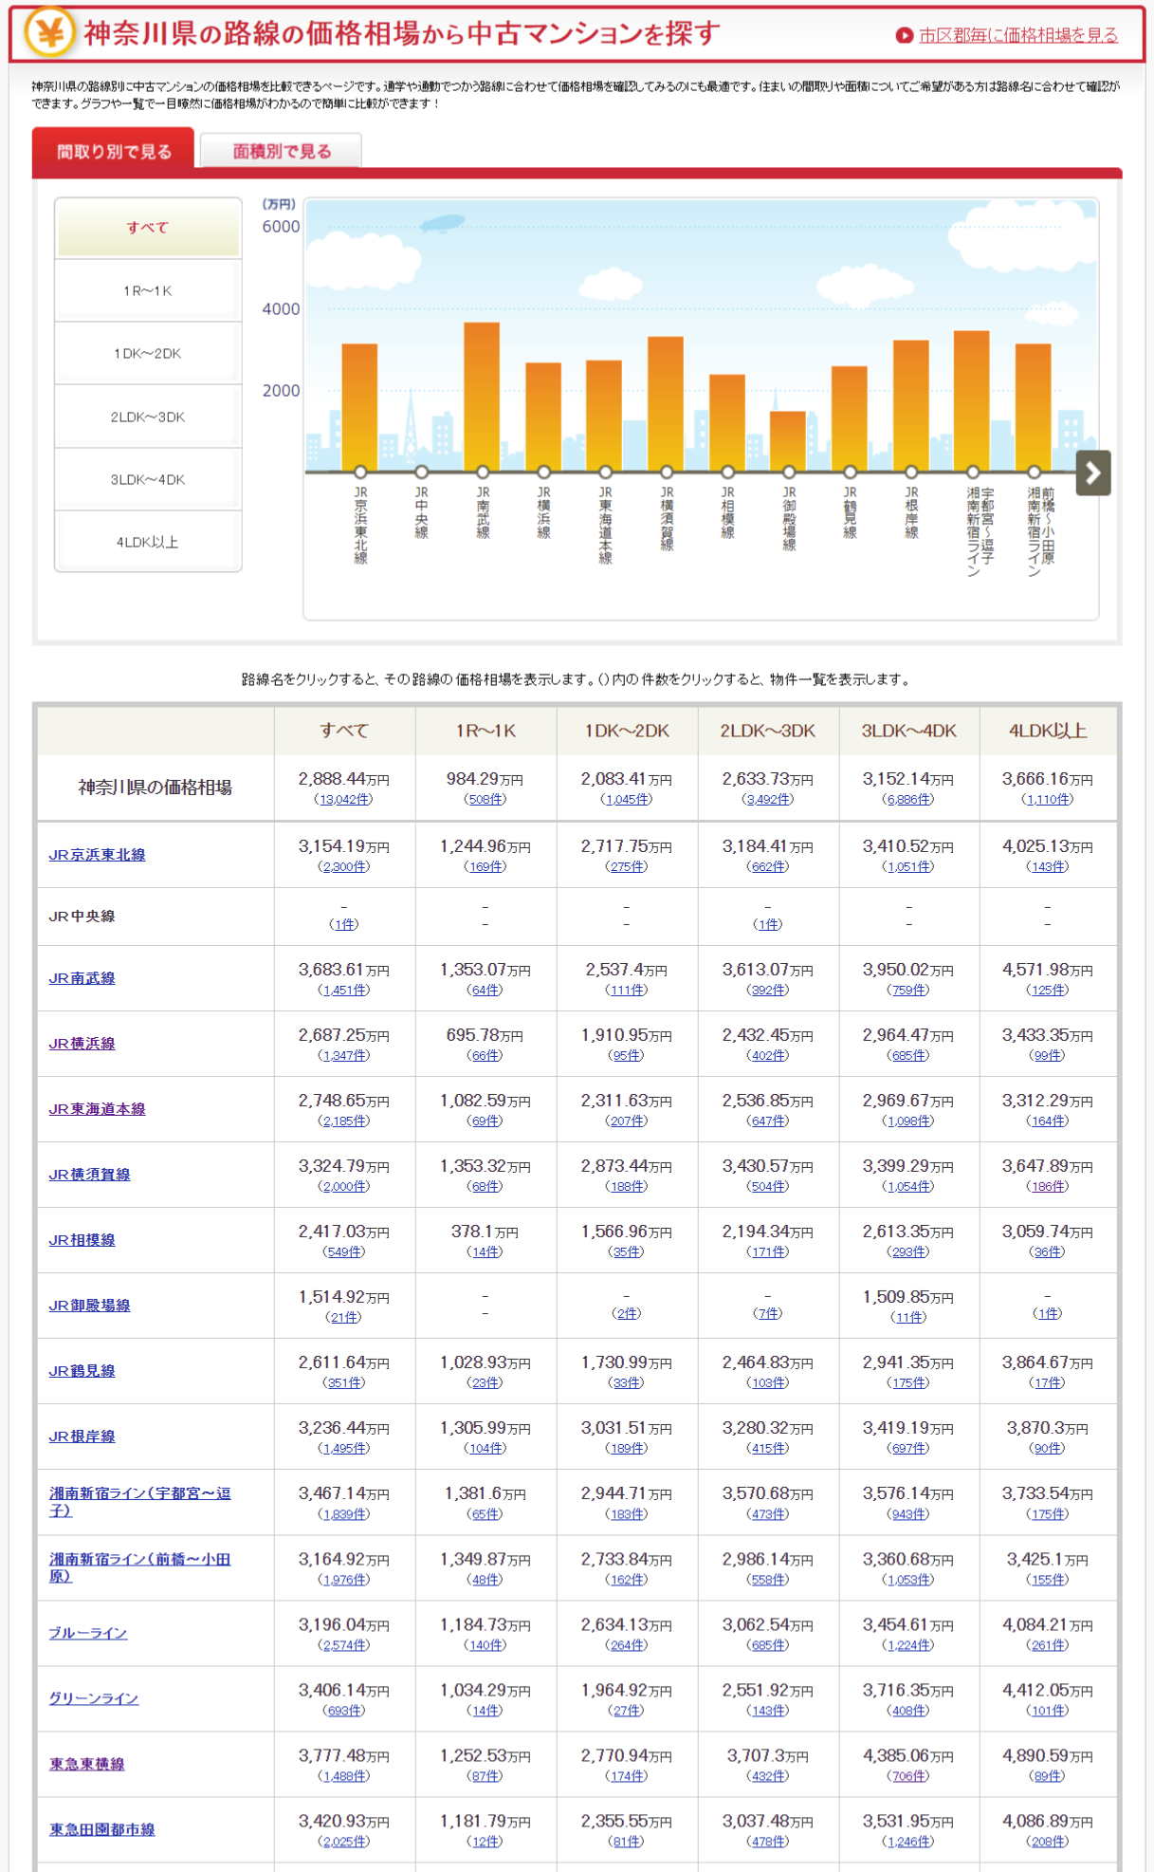Click the JR御殿場線 bar in chart

788,441
